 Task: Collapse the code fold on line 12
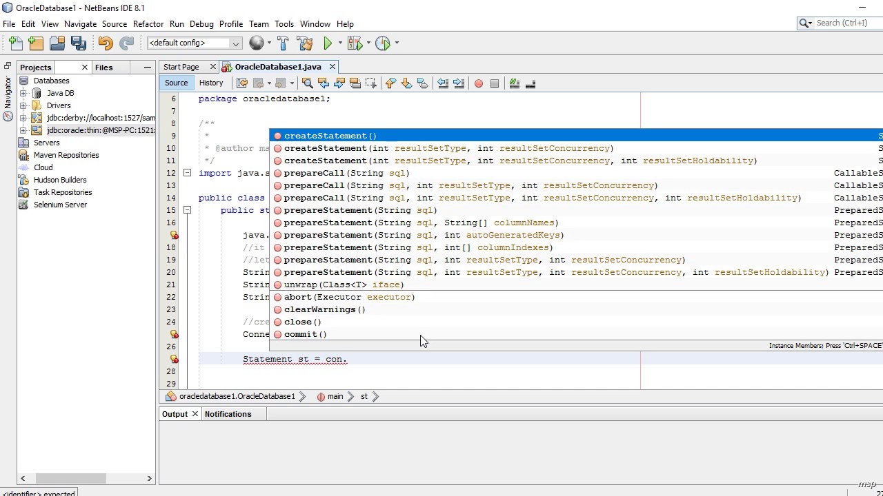(x=187, y=173)
